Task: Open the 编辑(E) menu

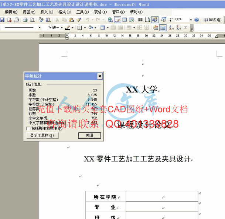Action: [x=11, y=12]
